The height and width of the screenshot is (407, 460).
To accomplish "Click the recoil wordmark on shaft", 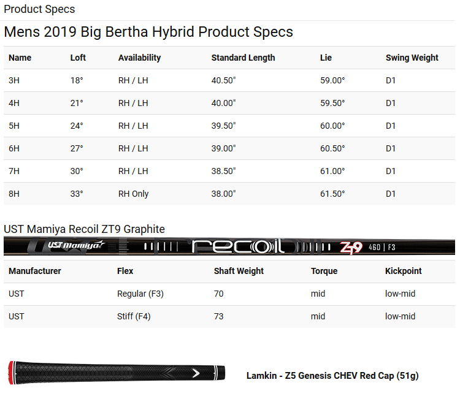I will point(238,246).
